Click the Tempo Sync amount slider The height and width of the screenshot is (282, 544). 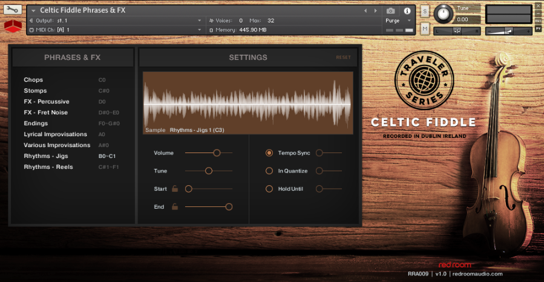(329, 152)
